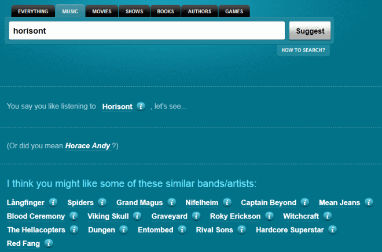
Task: Select the Games tab
Action: coord(234,11)
